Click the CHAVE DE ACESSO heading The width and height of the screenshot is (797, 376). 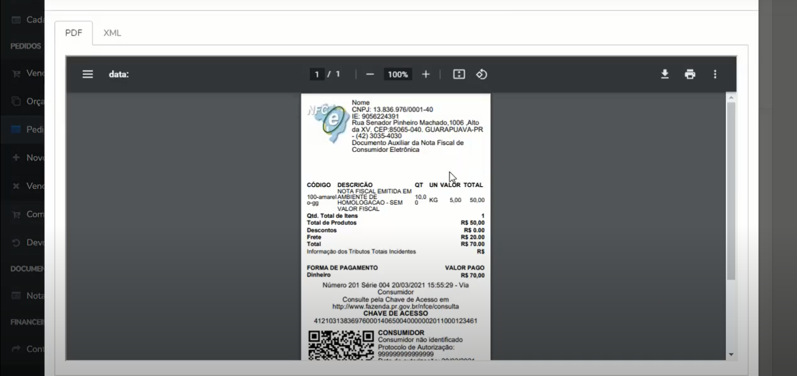click(x=395, y=313)
